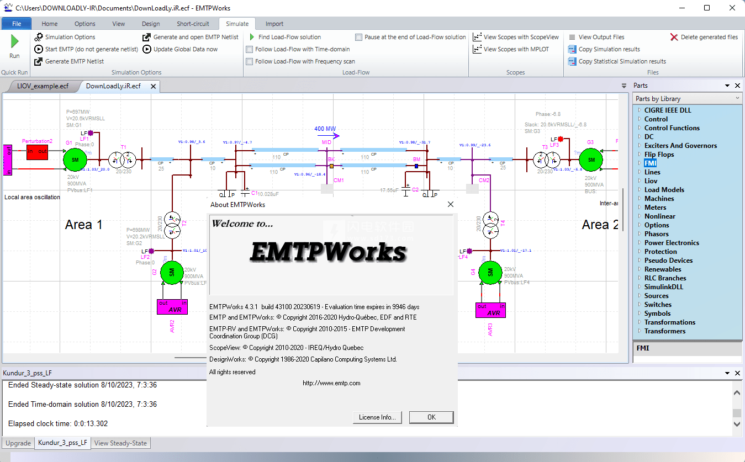
Task: Expand the Machines library tree node
Action: (640, 199)
